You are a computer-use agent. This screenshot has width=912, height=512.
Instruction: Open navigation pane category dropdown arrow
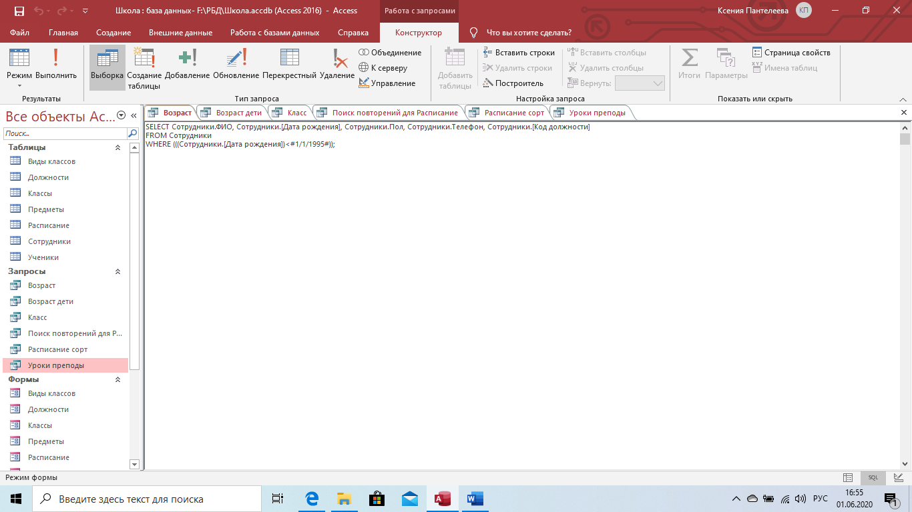coord(121,115)
